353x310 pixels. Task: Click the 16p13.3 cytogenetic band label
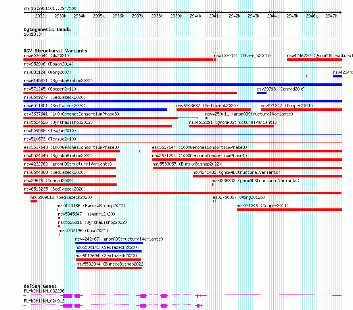coord(32,34)
